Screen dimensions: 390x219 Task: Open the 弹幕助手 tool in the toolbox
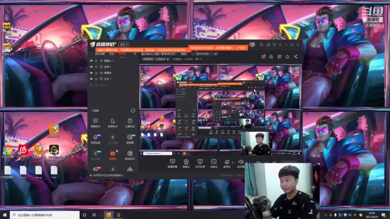[x=95, y=123]
